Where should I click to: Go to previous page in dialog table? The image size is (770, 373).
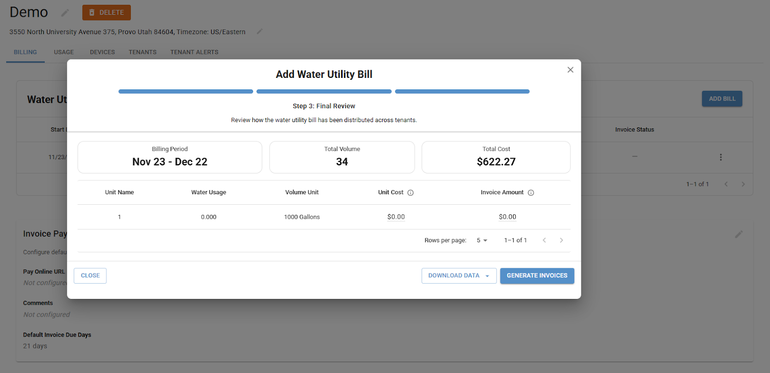point(544,240)
